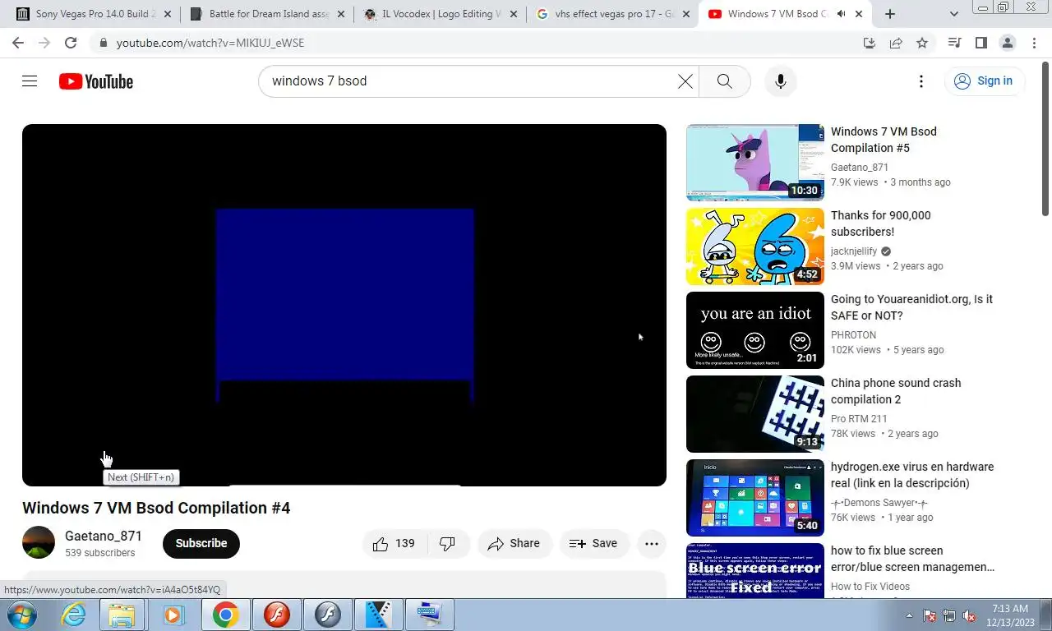Open Vegas Pro from taskbar
1052x631 pixels.
[378, 615]
